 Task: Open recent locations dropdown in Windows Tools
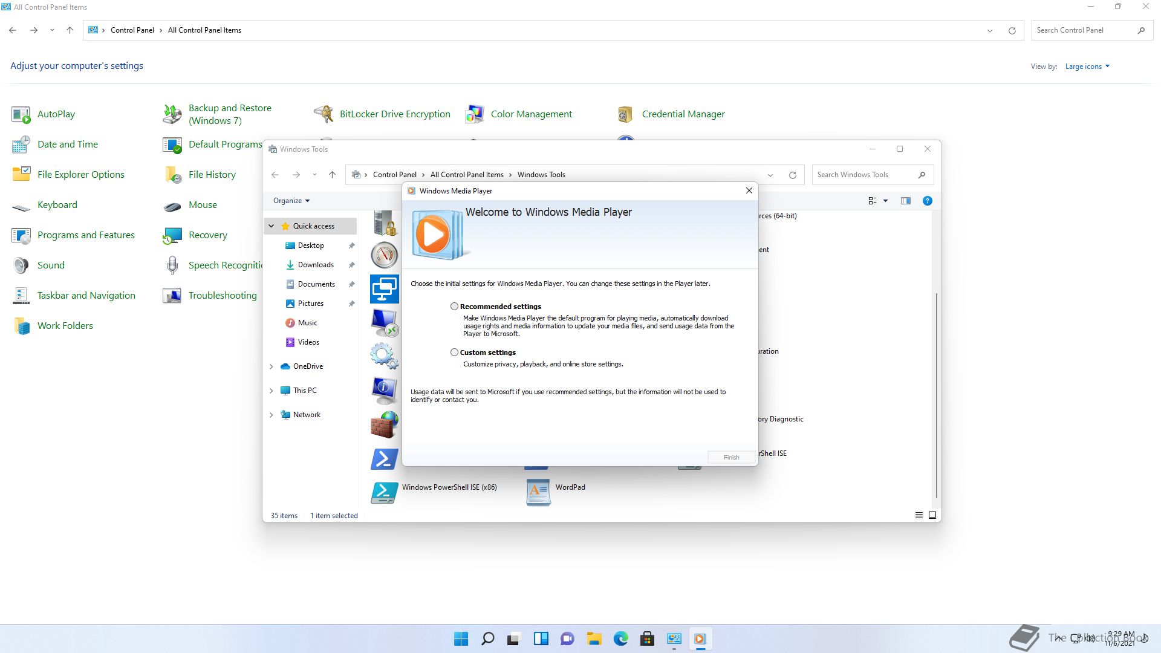click(314, 175)
